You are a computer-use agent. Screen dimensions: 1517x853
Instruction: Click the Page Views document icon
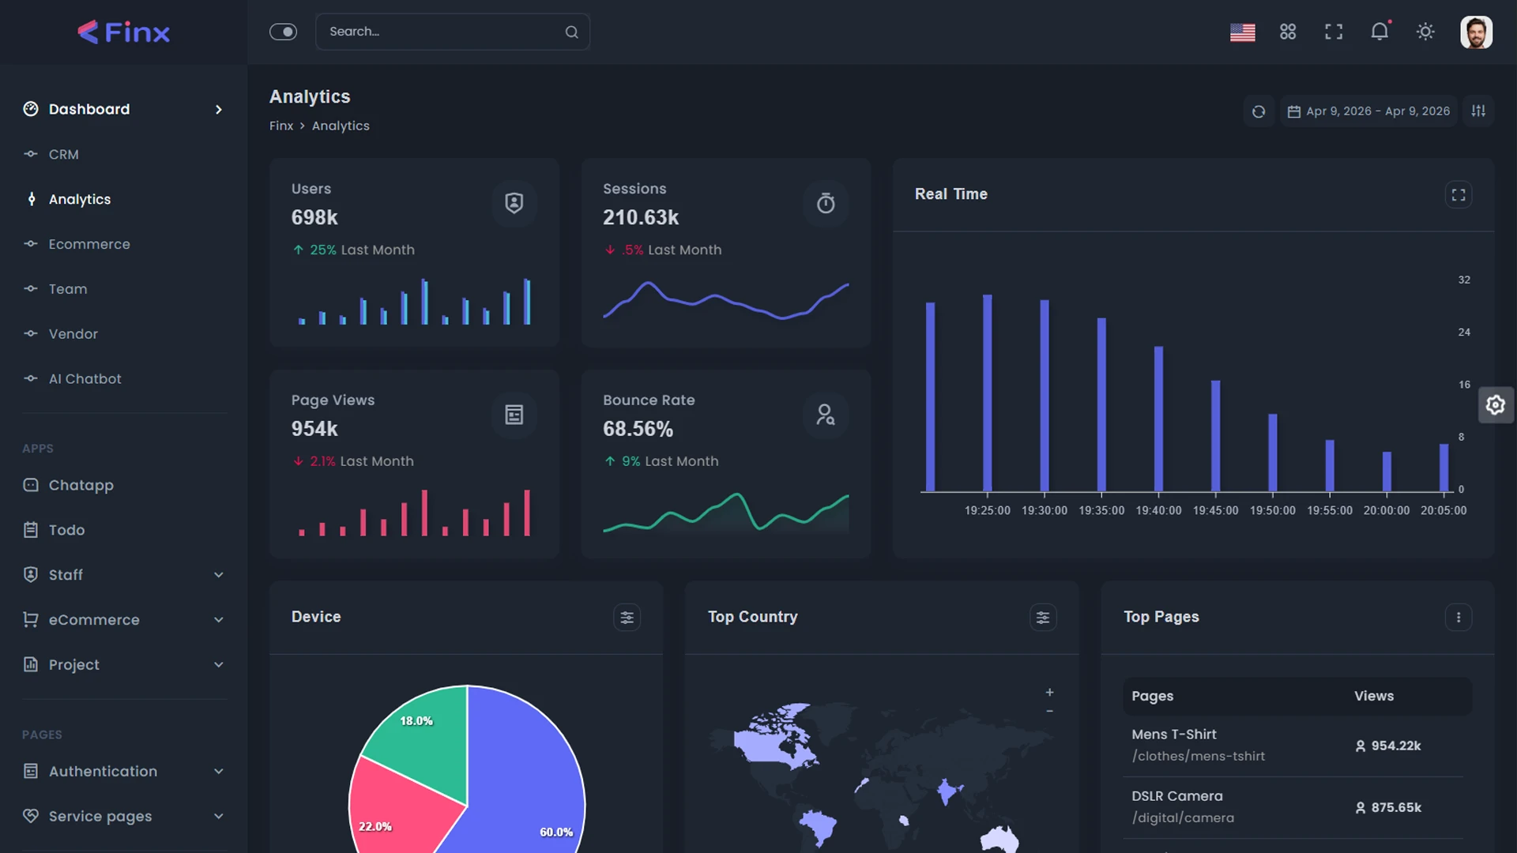coord(514,415)
